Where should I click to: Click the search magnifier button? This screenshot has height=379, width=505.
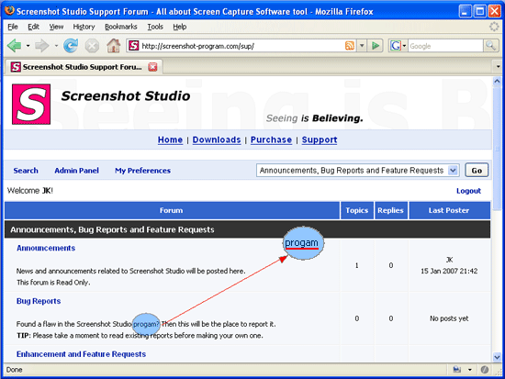point(490,46)
